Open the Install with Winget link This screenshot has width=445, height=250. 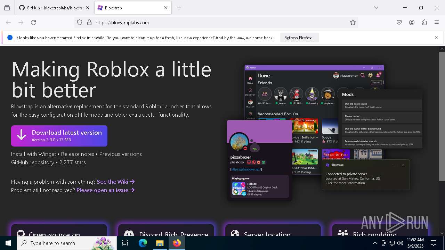click(x=33, y=154)
